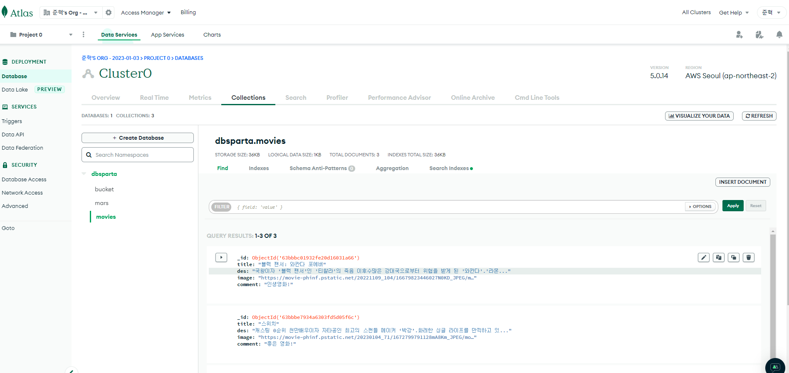The image size is (789, 373).
Task: Reset the filter query
Action: tap(756, 206)
